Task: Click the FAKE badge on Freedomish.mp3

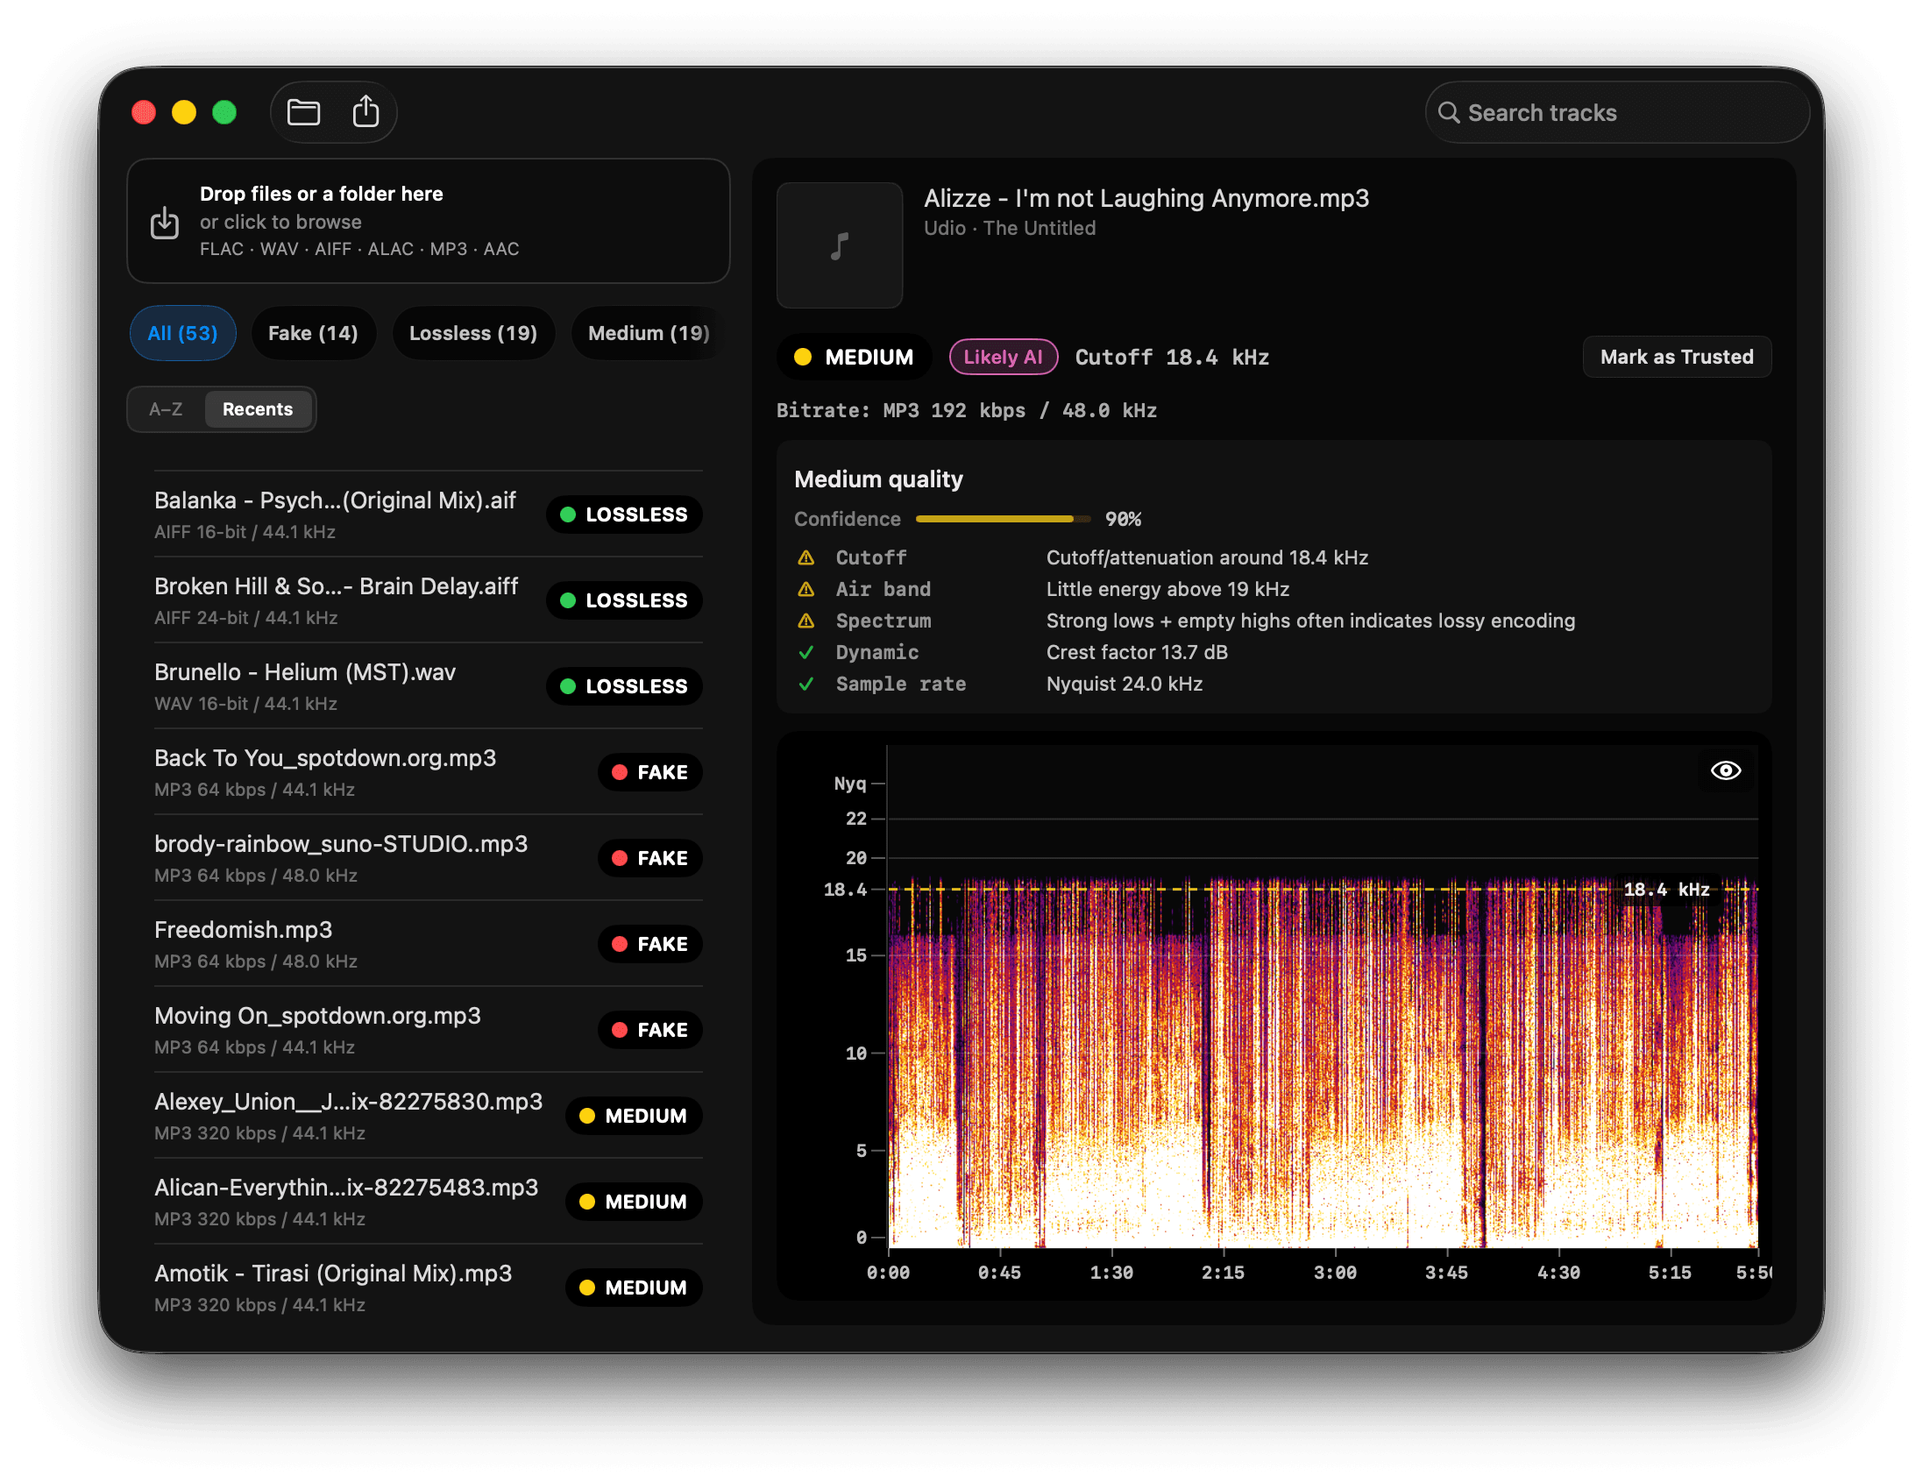Action: point(649,944)
